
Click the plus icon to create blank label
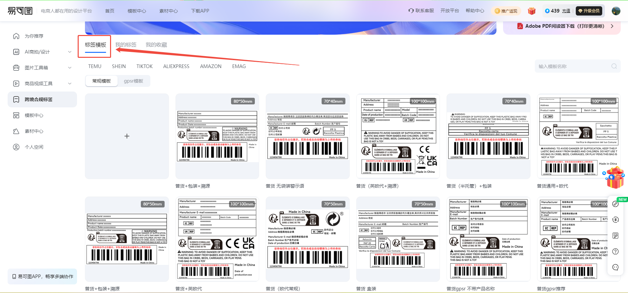click(x=127, y=136)
